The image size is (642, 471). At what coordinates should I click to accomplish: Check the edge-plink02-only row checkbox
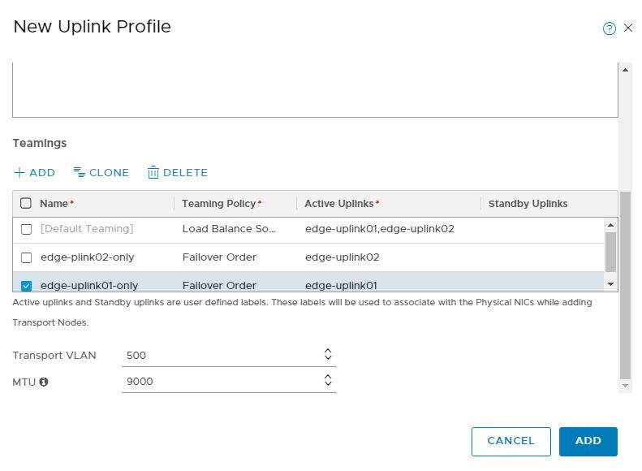tap(26, 257)
